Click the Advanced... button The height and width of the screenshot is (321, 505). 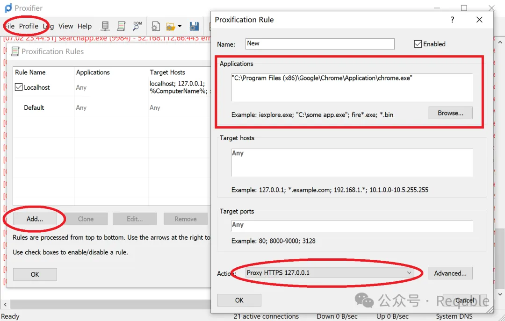(x=450, y=273)
